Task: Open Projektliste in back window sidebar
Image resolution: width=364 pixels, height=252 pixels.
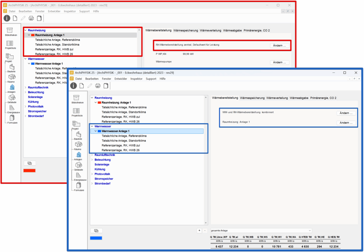Action: point(10,45)
